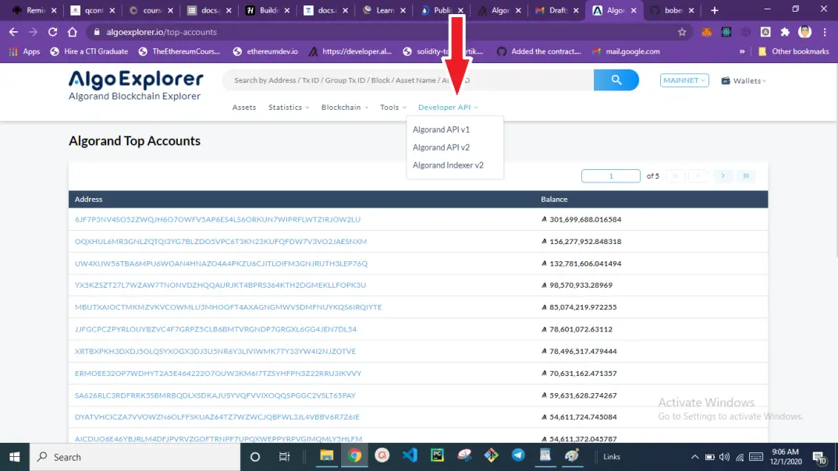Click the page number input box

[610, 175]
